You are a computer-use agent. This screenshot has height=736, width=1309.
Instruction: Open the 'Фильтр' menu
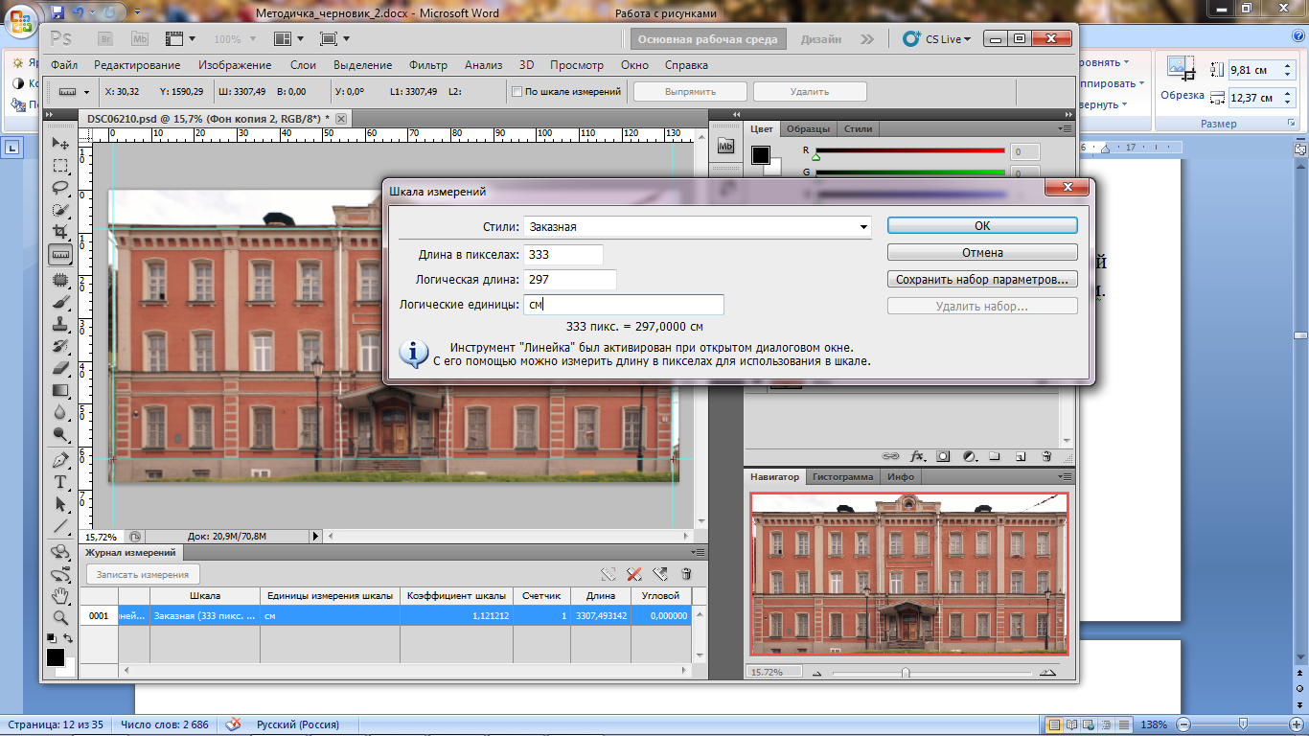click(x=428, y=65)
